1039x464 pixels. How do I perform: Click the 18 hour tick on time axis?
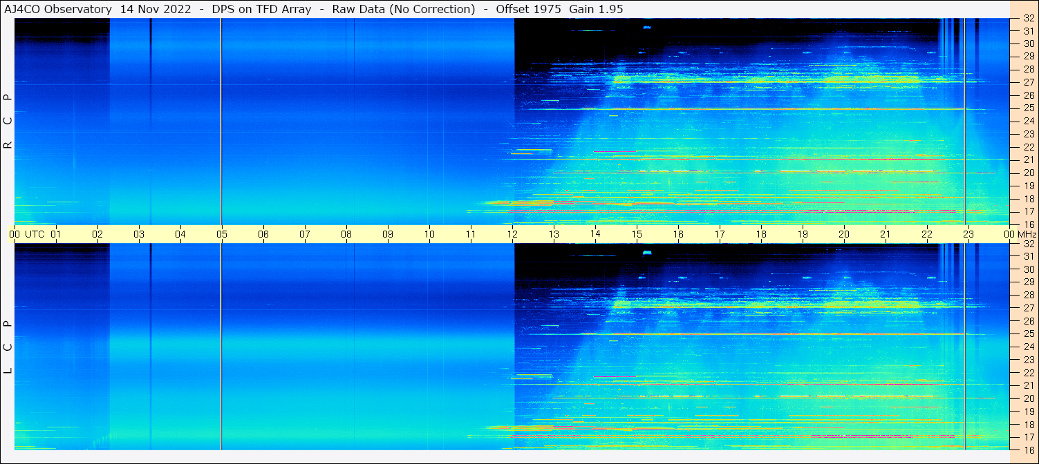pyautogui.click(x=761, y=234)
